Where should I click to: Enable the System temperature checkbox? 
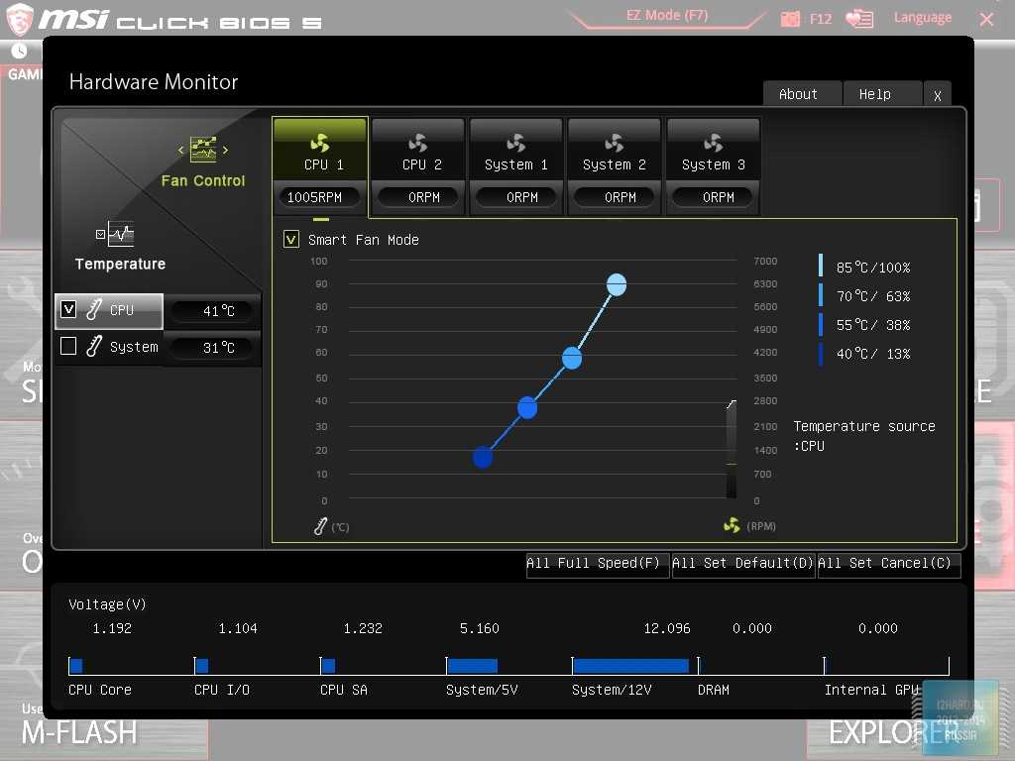pyautogui.click(x=68, y=346)
